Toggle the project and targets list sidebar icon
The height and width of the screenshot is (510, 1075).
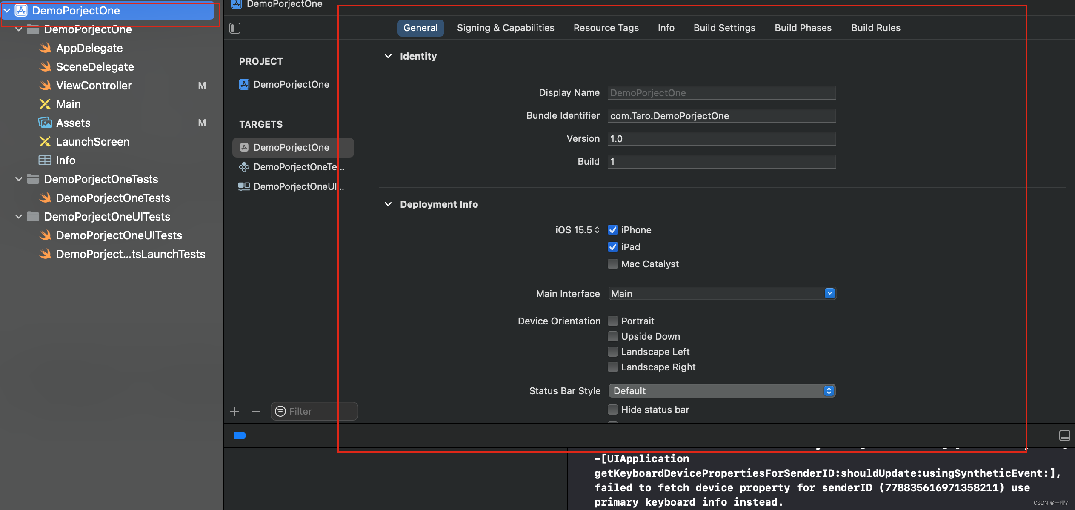(235, 28)
